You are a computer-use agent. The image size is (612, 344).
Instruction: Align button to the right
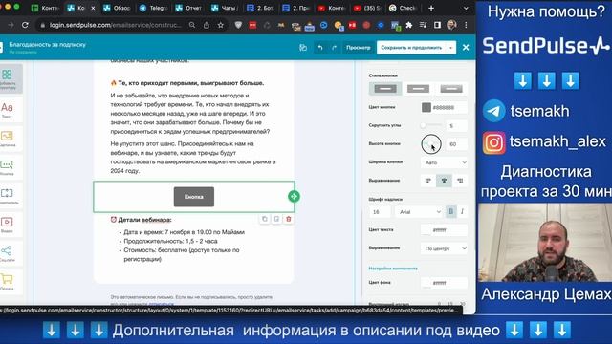coord(460,181)
